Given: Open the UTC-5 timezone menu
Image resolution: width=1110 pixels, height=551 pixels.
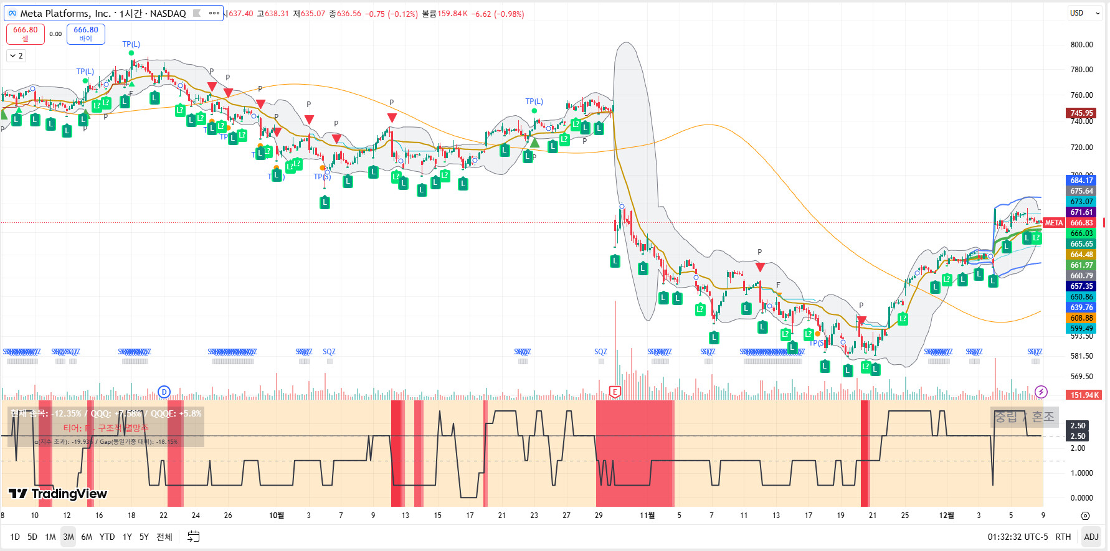Looking at the screenshot, I should point(1017,537).
